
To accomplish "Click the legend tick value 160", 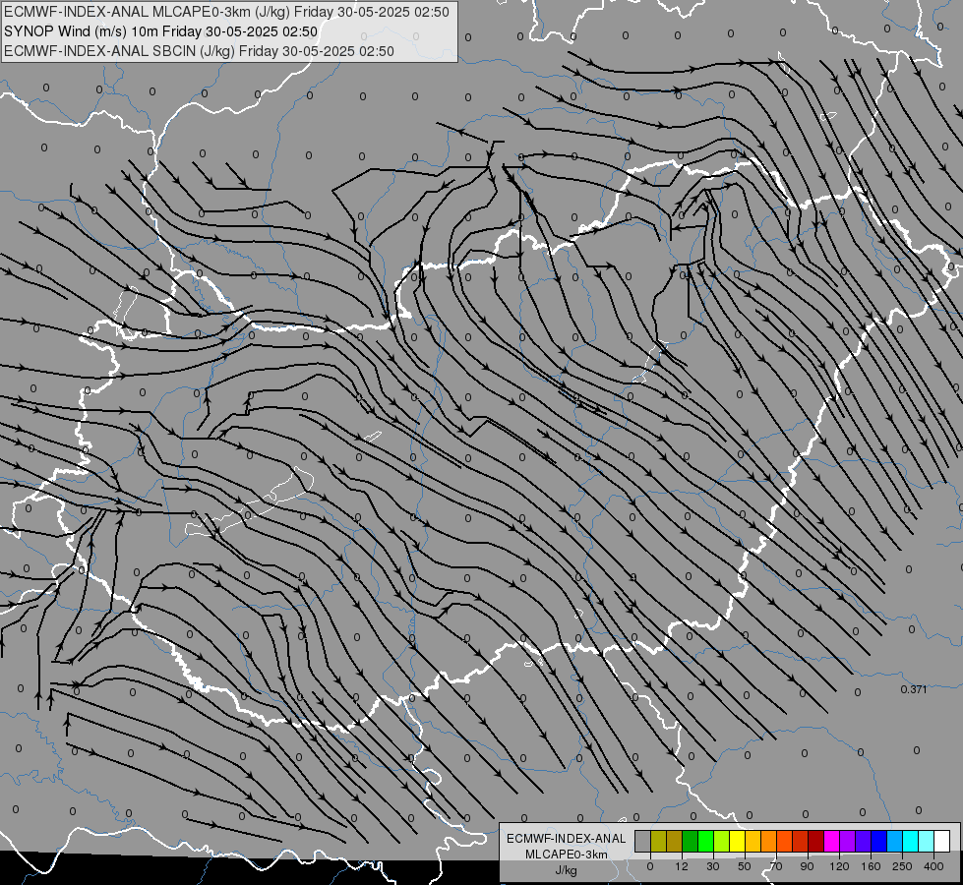I will coord(871,866).
